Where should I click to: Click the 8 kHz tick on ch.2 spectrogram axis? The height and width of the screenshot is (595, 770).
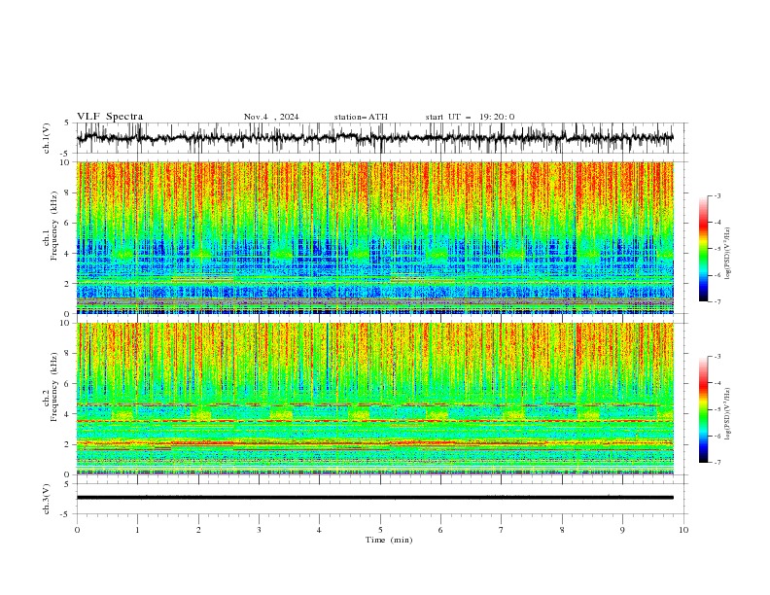click(x=68, y=354)
